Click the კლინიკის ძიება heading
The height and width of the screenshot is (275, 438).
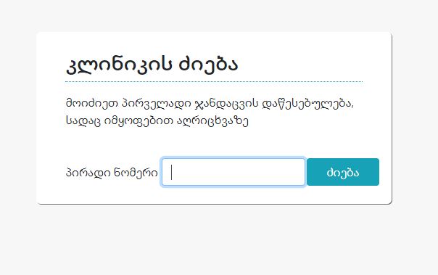[152, 65]
